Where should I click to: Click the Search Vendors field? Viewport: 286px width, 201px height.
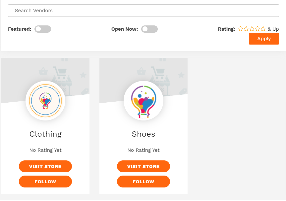tap(143, 11)
